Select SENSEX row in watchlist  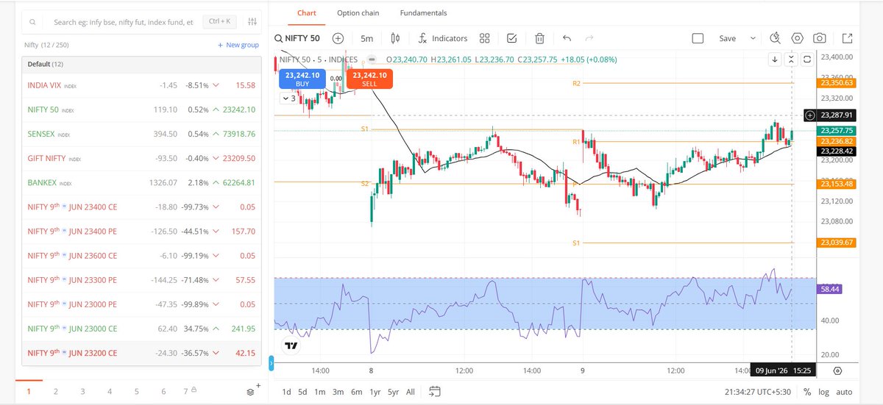click(x=141, y=134)
